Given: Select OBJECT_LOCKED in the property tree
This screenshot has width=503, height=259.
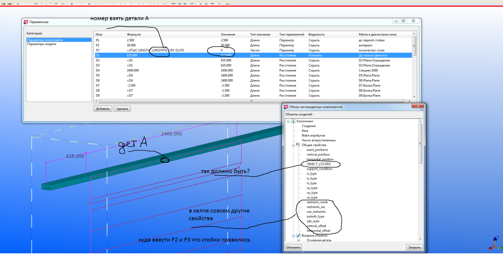Looking at the screenshot, I should pos(319,164).
